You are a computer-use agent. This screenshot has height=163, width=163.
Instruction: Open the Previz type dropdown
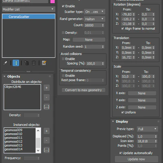[148, 129]
